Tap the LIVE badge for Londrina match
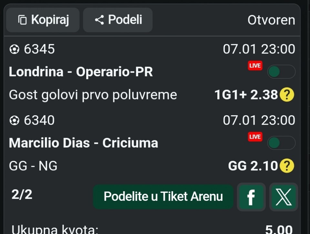The image size is (310, 234). click(x=255, y=66)
